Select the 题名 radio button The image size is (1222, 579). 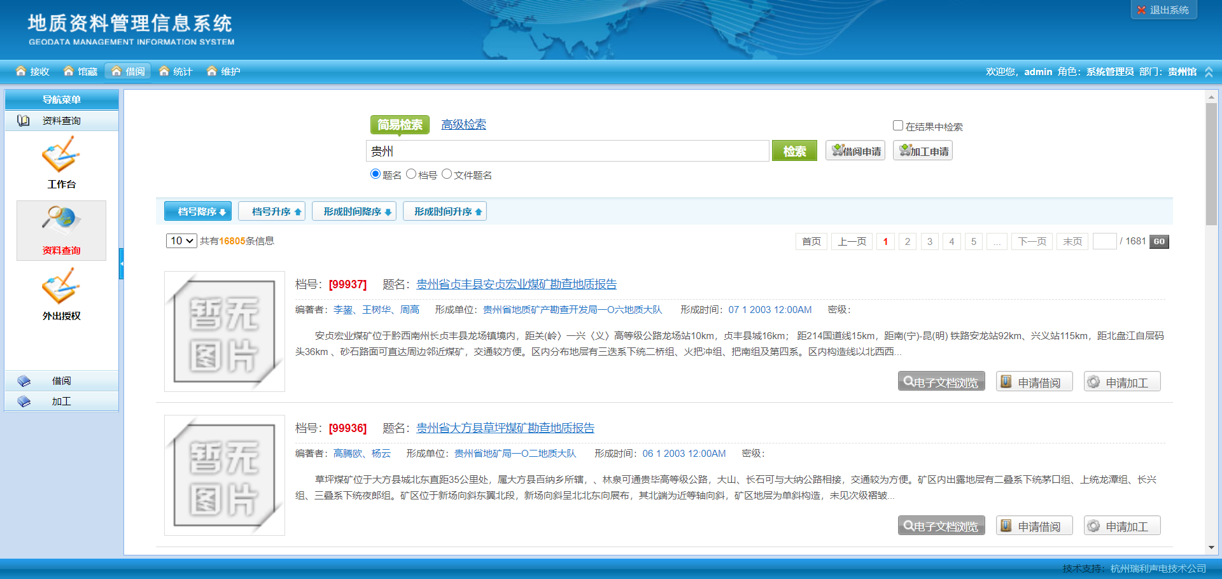pyautogui.click(x=376, y=174)
